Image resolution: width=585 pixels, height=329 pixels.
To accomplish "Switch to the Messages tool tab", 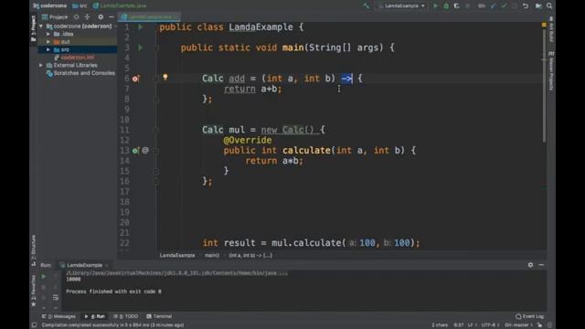I will point(58,316).
